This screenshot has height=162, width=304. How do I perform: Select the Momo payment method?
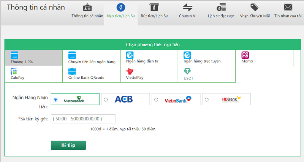[x=264, y=58]
